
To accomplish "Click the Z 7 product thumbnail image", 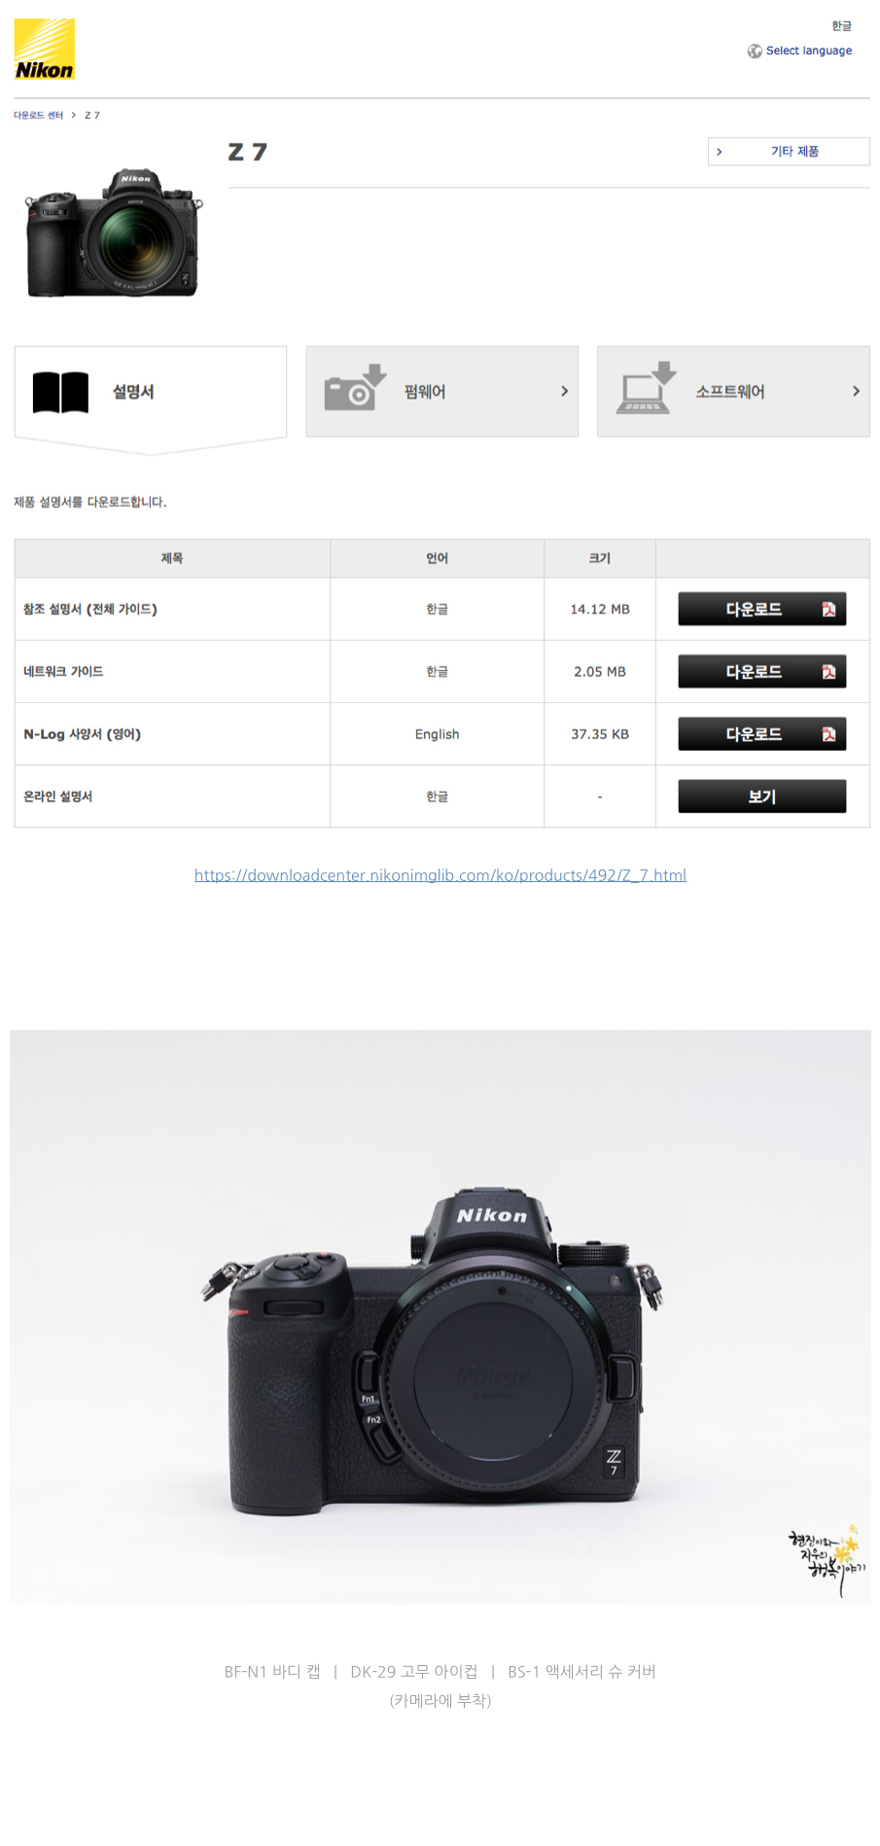I will point(114,233).
